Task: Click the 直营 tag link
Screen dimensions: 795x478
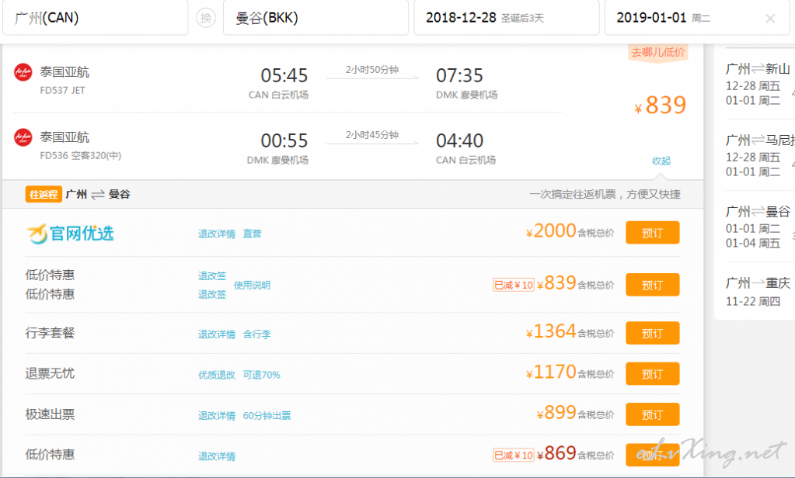Action: click(252, 234)
